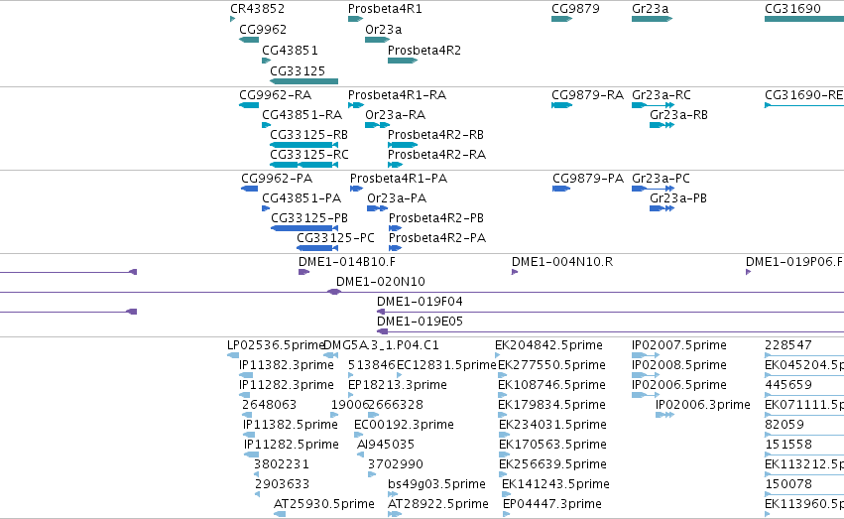Select EST IP11382.3prime
This screenshot has width=844, height=519.
pyautogui.click(x=287, y=365)
